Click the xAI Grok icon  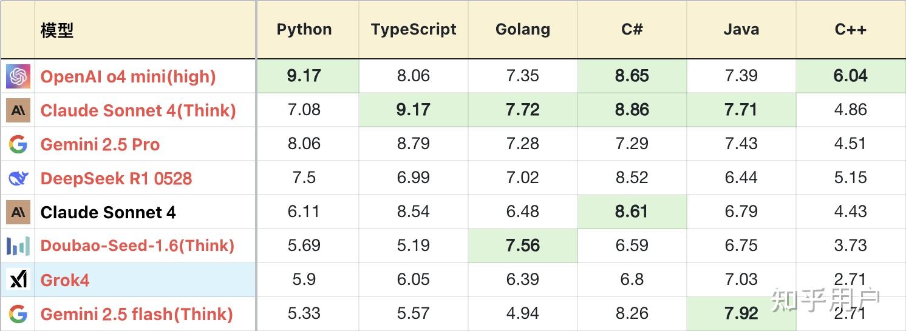[18, 279]
